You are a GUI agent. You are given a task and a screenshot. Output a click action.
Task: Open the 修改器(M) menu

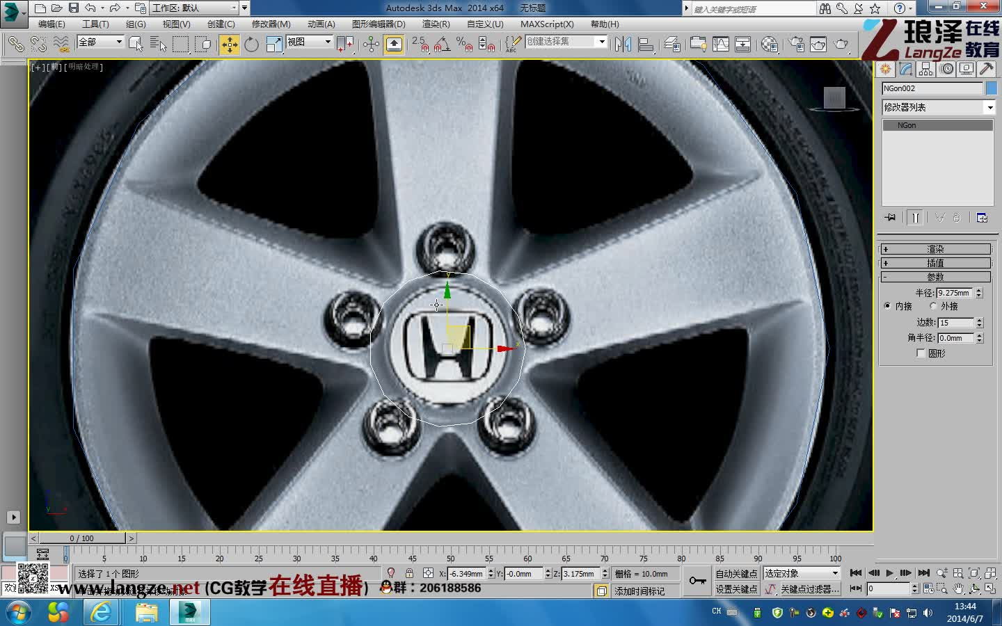[x=271, y=24]
